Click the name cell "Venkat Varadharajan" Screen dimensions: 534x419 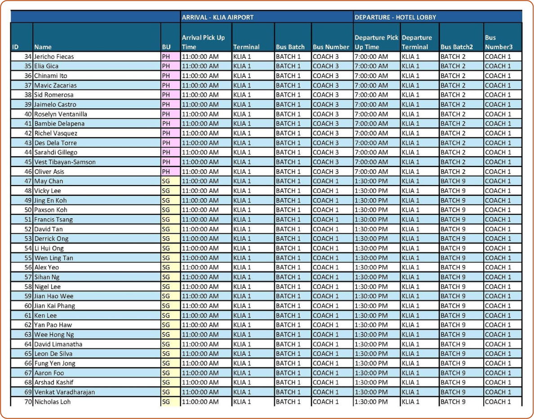coord(64,392)
